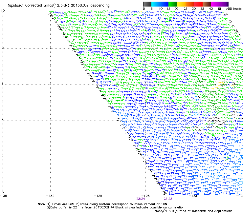
Task: Click the purple time stamp '23:25'
Action: pyautogui.click(x=168, y=199)
